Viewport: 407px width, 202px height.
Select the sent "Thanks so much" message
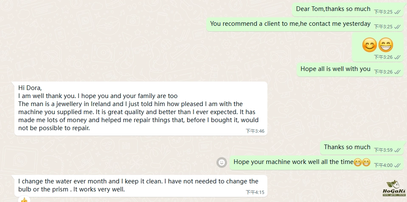point(347,147)
